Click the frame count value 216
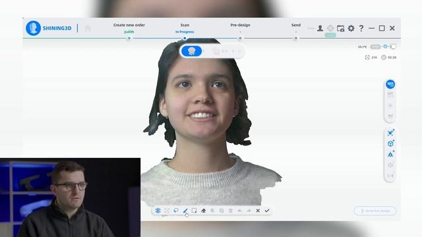422x237 pixels. (374, 57)
